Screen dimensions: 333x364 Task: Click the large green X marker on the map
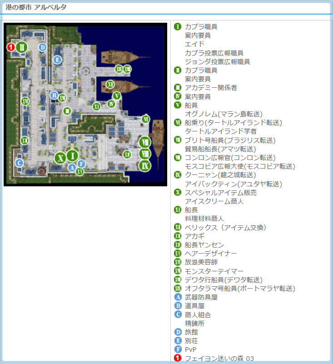coord(60,158)
